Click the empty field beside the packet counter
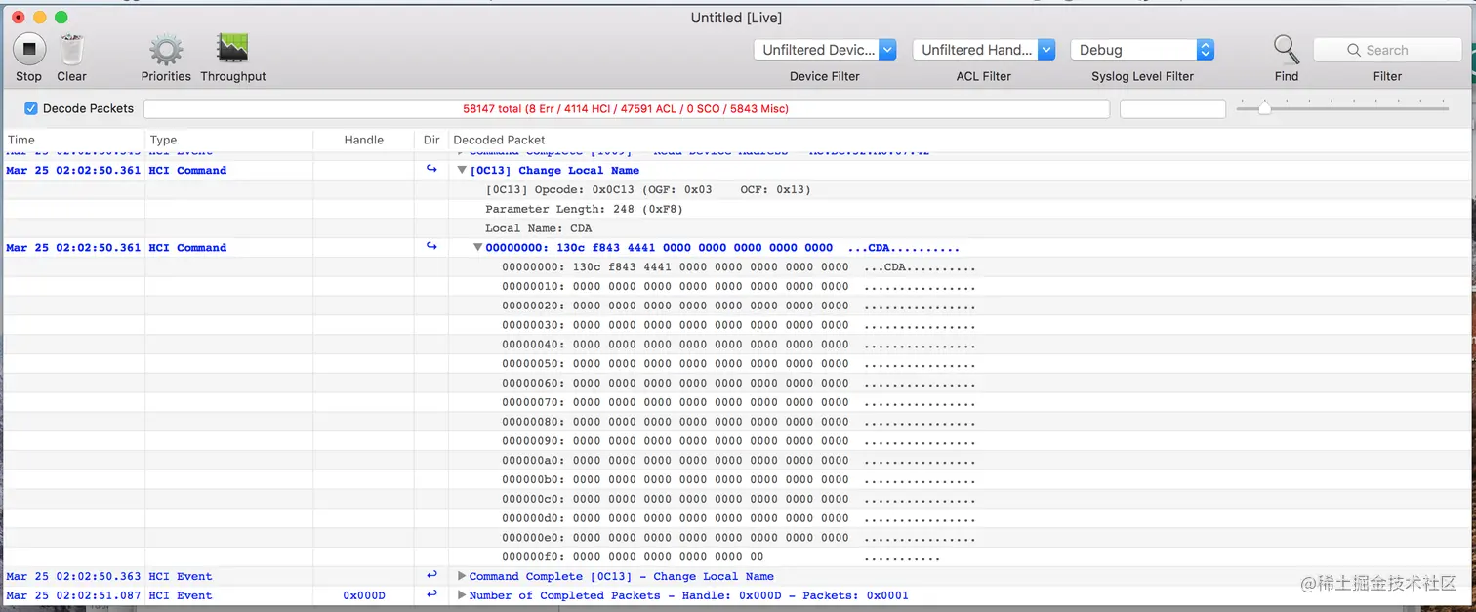Image resolution: width=1476 pixels, height=612 pixels. pos(1172,109)
